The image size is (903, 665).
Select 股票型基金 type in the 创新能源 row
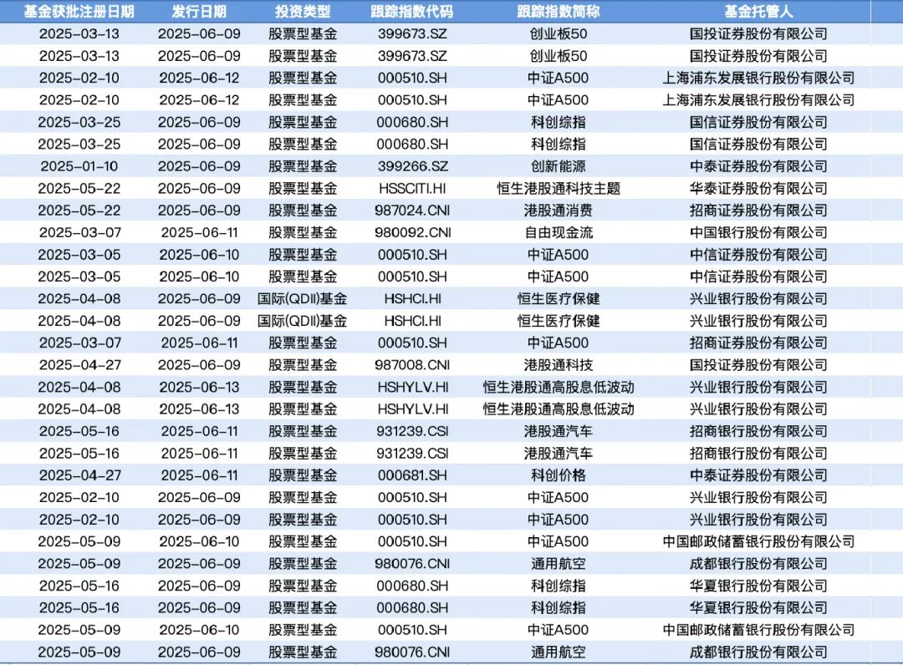(303, 166)
